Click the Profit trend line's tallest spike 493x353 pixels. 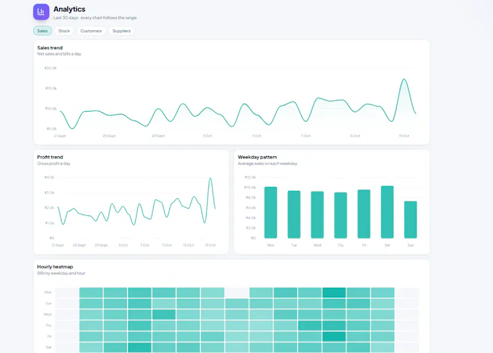210,178
